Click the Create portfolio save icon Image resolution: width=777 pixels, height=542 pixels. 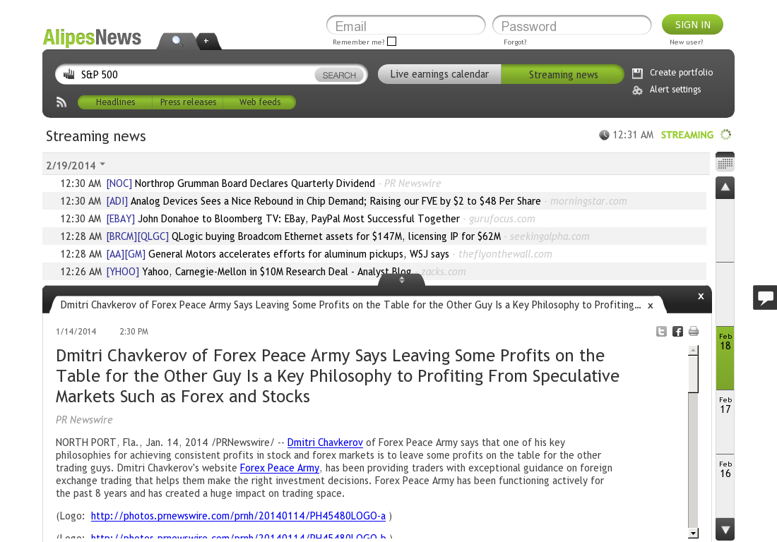[637, 73]
